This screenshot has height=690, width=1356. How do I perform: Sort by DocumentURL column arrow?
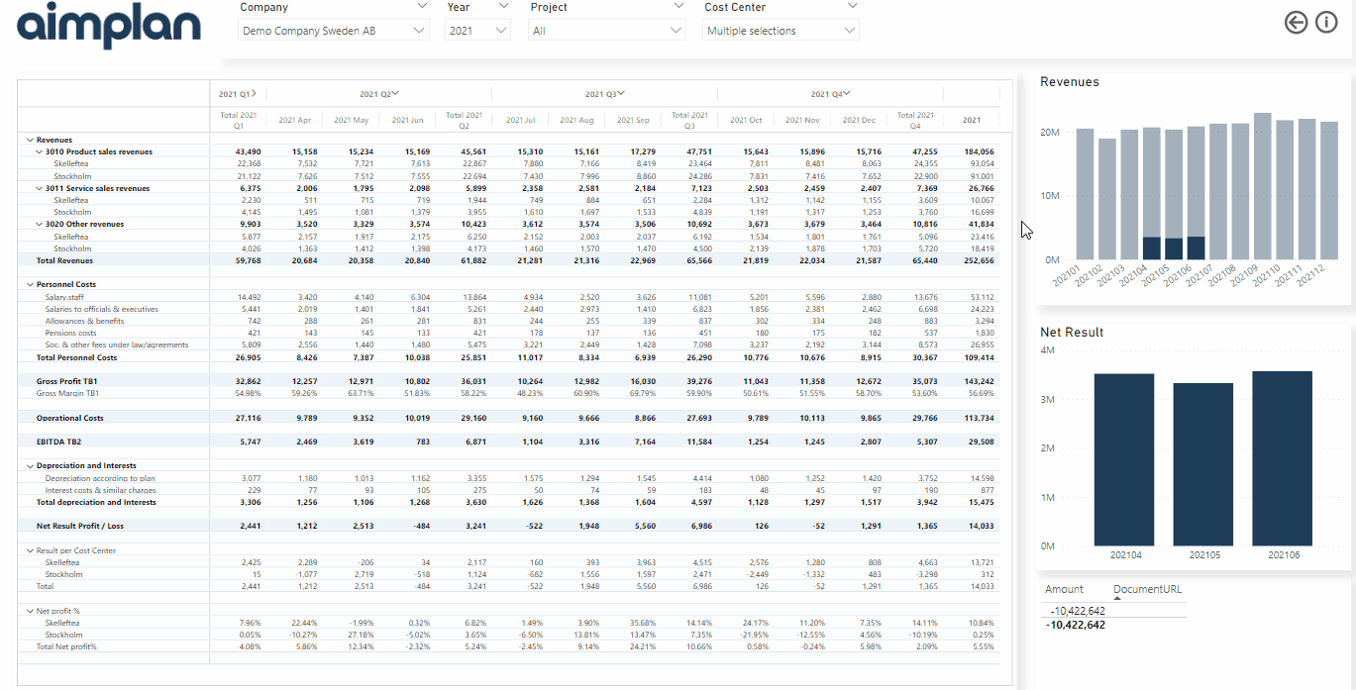tap(1117, 598)
